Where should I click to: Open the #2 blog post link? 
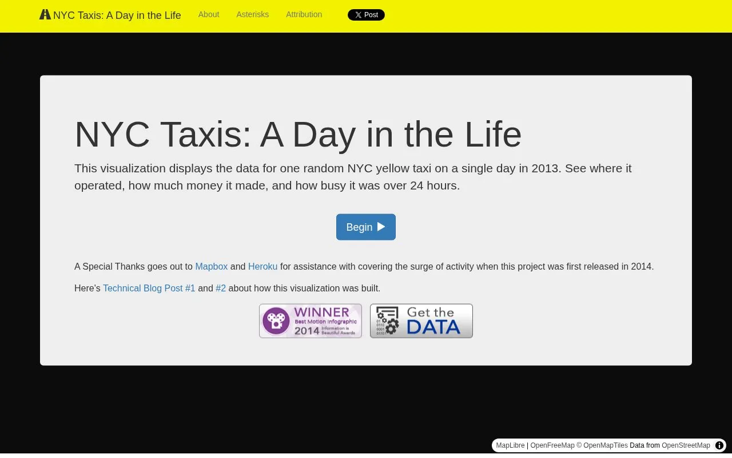221,288
